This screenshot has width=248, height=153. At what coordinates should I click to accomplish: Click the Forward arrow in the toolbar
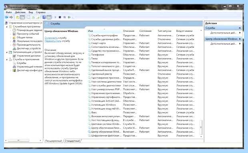coord(11,17)
